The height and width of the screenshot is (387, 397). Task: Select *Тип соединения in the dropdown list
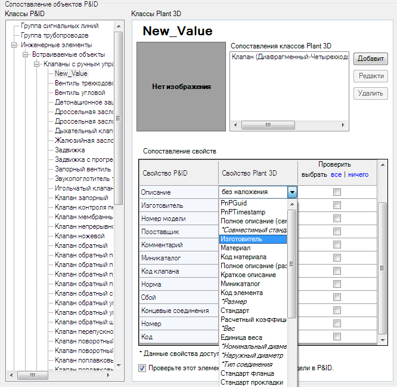[x=247, y=364]
